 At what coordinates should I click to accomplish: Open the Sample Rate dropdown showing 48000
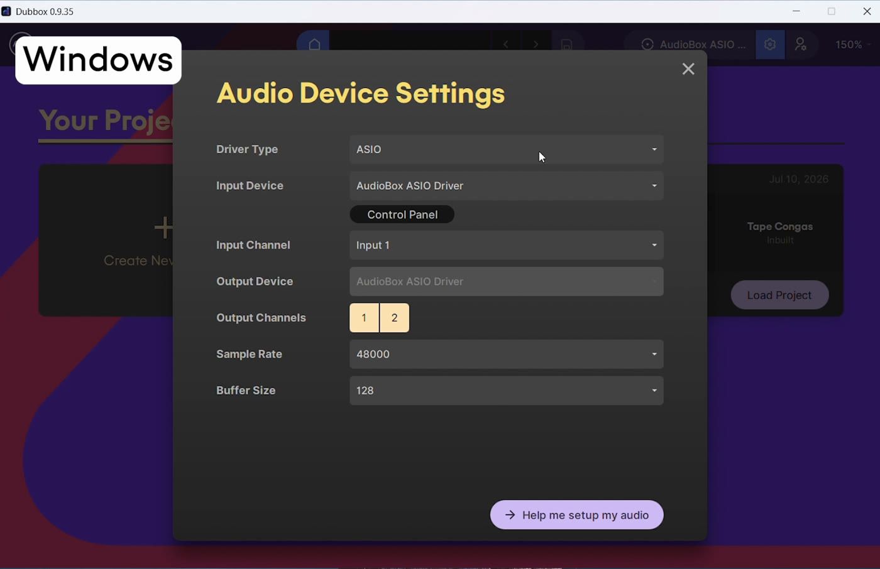pyautogui.click(x=507, y=354)
